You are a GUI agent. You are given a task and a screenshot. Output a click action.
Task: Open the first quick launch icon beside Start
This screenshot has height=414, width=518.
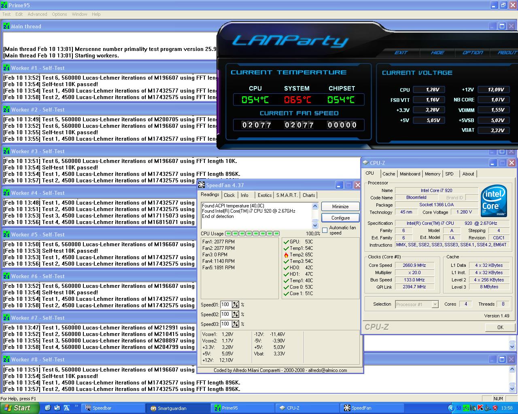(x=48, y=408)
